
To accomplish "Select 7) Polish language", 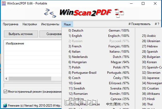I will pyautogui.click(x=98, y=67).
